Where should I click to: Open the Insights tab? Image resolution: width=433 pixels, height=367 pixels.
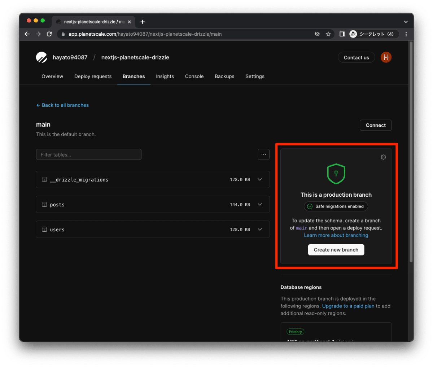(165, 77)
